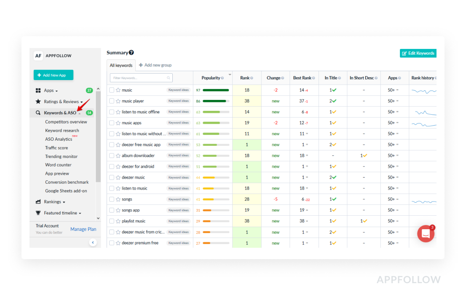This screenshot has width=466, height=300.
Task: Star the 'songs' keyword row
Action: click(118, 199)
